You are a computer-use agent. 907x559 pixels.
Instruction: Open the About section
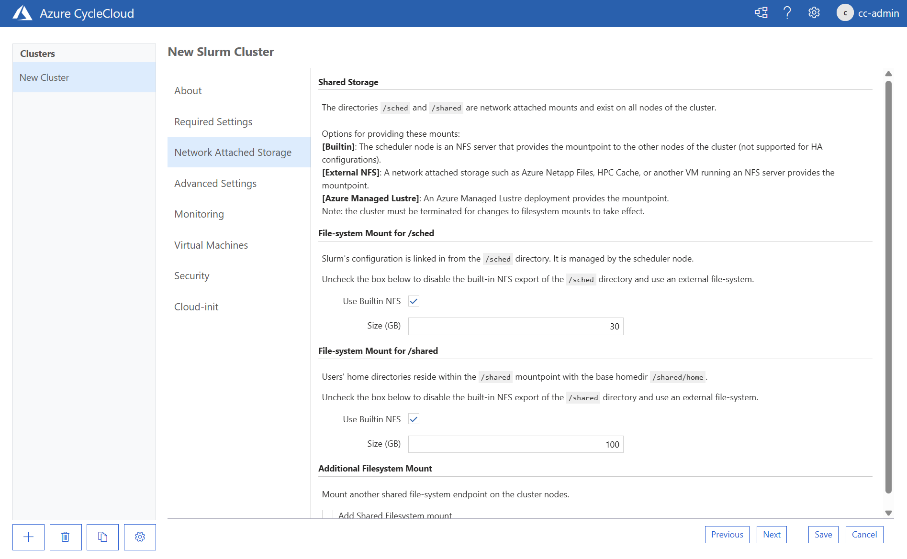(239, 91)
